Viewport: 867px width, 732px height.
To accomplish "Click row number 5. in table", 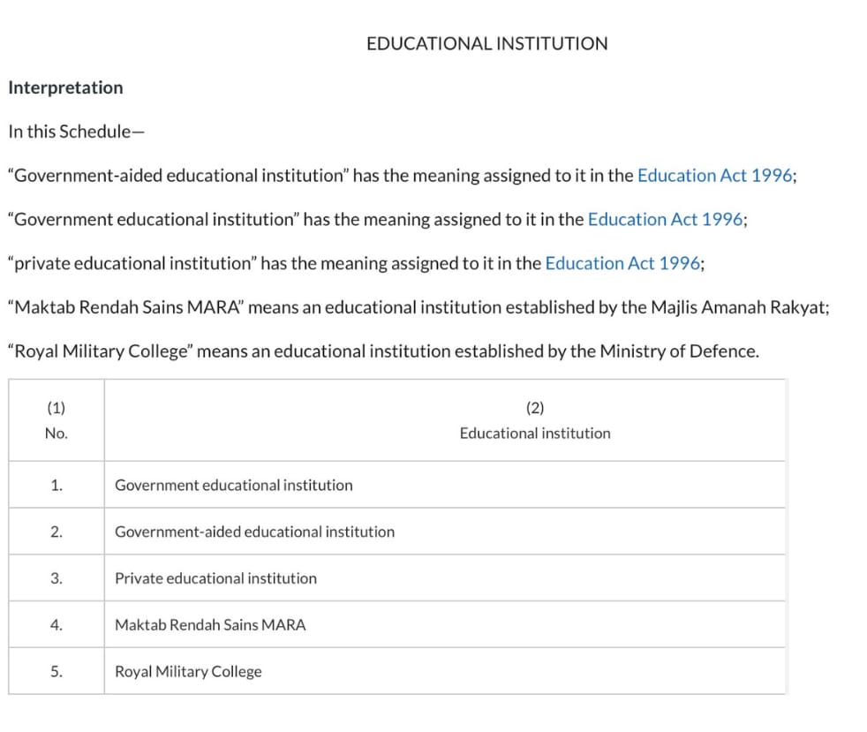I will [57, 671].
